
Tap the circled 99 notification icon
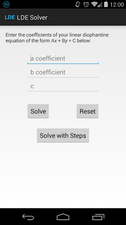coord(6,5)
